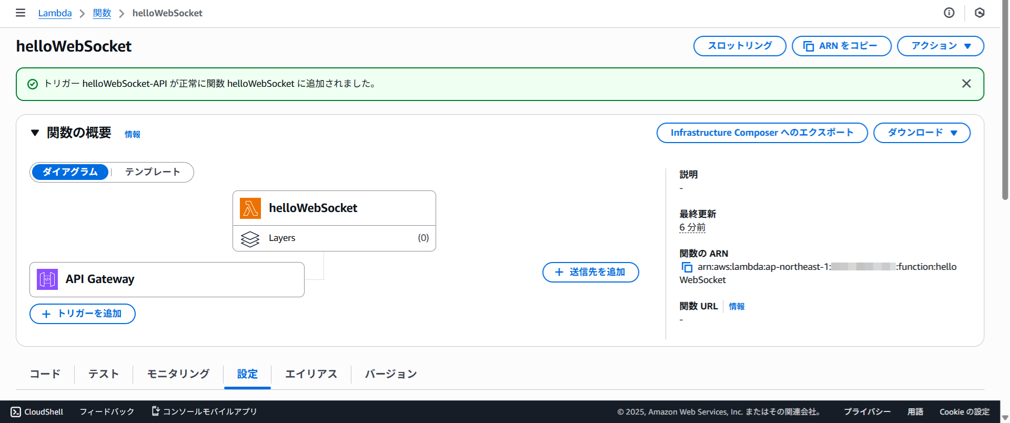
Task: Click the Layers stack icon
Action: [x=250, y=238]
